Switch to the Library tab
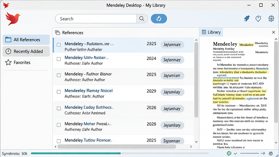This screenshot has width=279, height=157. click(x=211, y=32)
